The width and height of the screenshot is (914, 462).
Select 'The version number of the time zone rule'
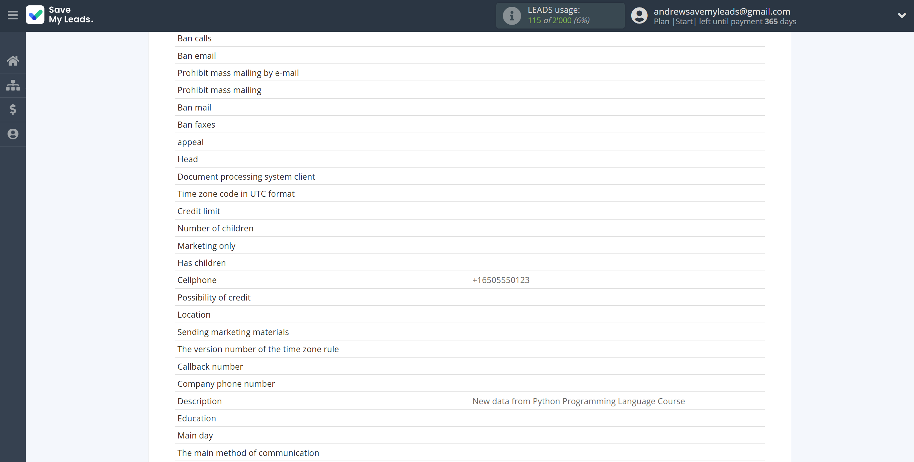point(469,349)
